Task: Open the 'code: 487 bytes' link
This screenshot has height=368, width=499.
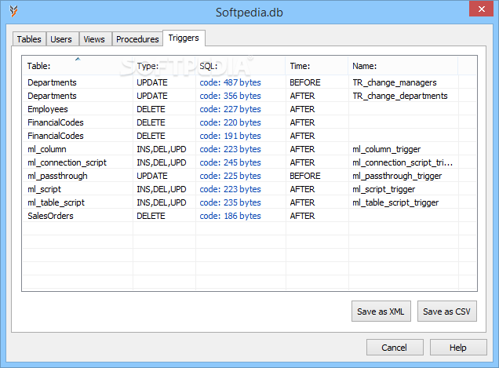Action: tap(230, 82)
